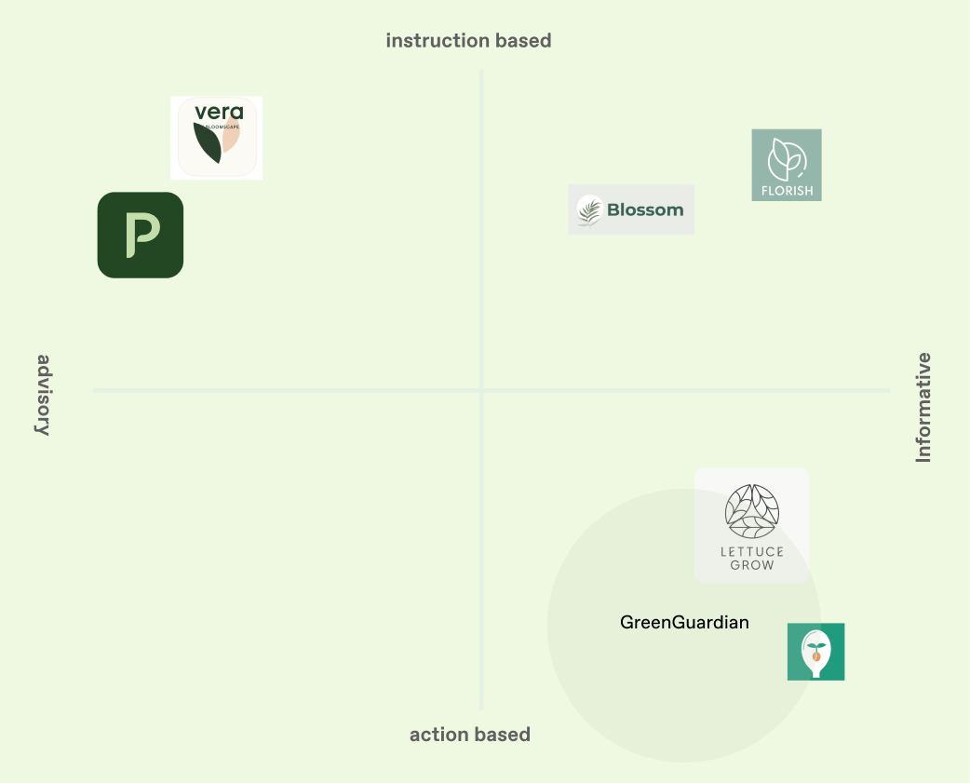
Task: Select the "advisory" axis label
Action: point(42,395)
